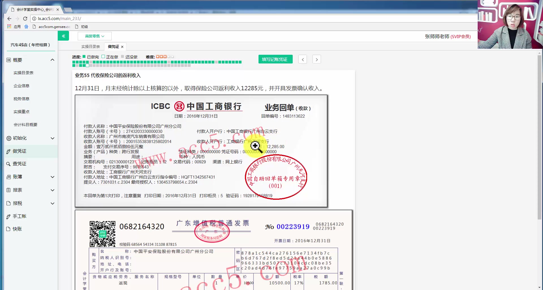
Task: Click the 初始化 gear icon
Action: [x=9, y=138]
